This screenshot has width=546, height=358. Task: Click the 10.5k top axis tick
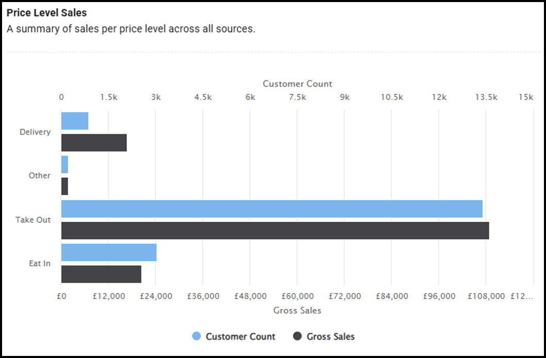point(392,97)
